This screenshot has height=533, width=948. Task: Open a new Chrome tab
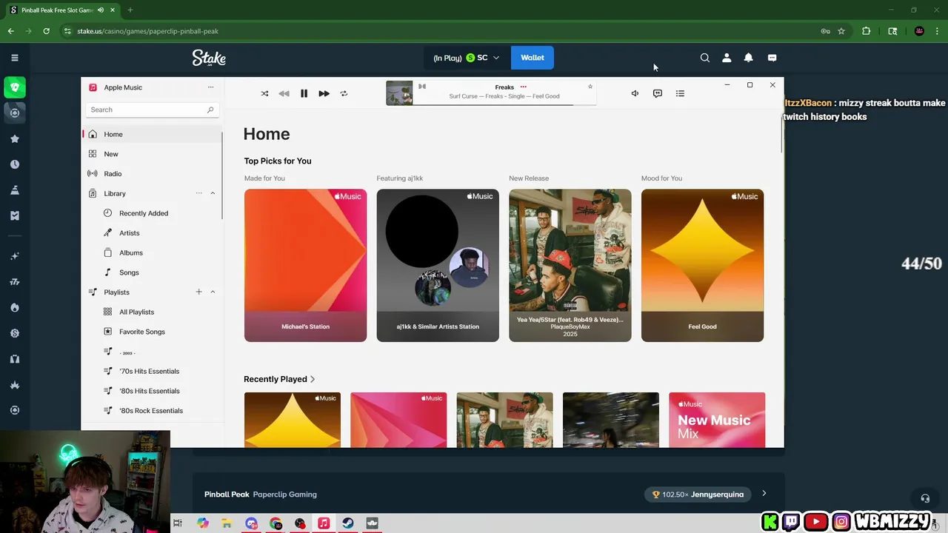130,10
